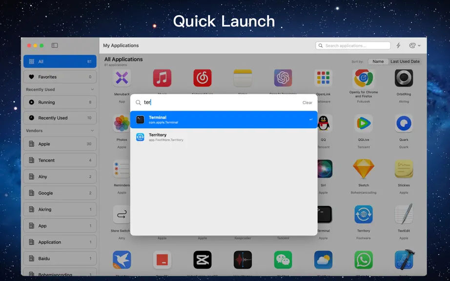This screenshot has height=281, width=450.
Task: Select the Territory search result
Action: point(224,137)
